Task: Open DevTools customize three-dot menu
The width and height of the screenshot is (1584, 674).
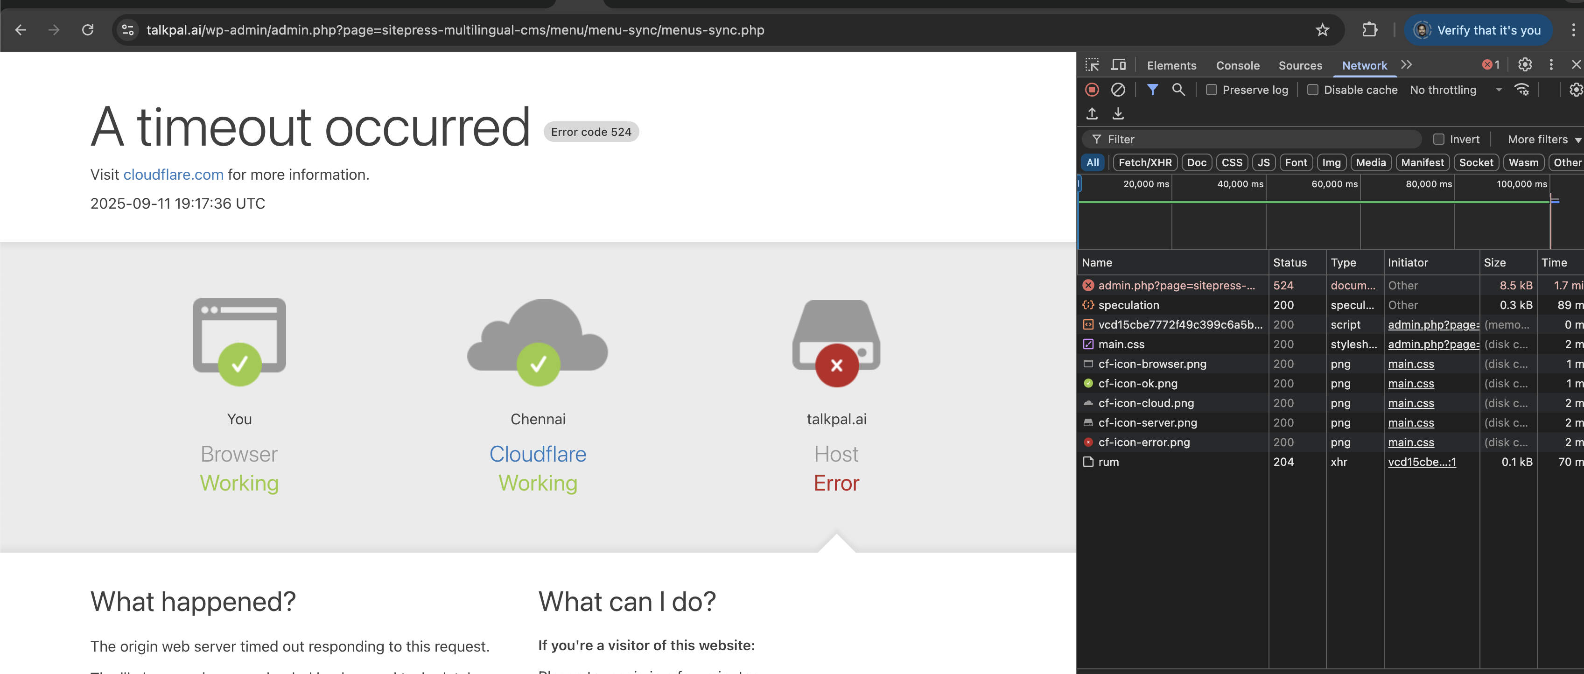Action: pyautogui.click(x=1551, y=64)
